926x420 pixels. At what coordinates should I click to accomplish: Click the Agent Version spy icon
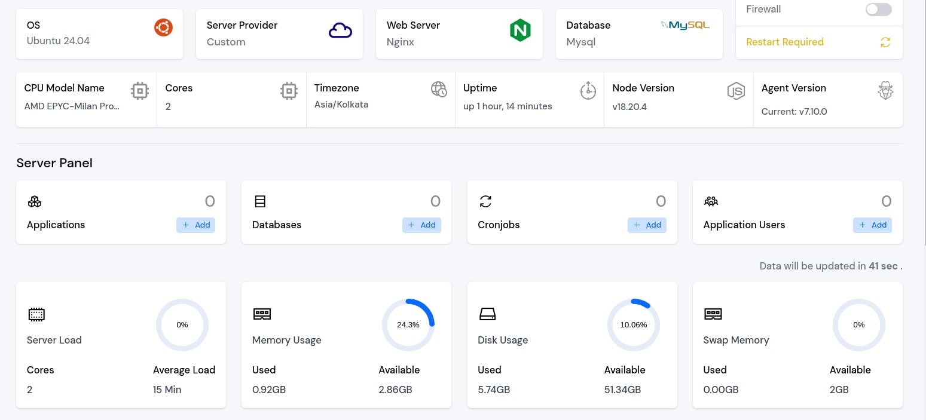pos(885,90)
